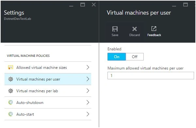196x128 pixels.
Task: Click the Save floppy disk icon
Action: pyautogui.click(x=115, y=29)
